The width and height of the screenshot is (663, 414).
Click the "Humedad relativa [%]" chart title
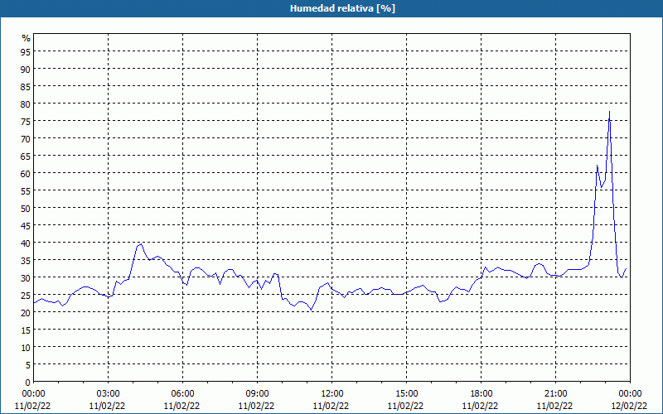(x=342, y=8)
